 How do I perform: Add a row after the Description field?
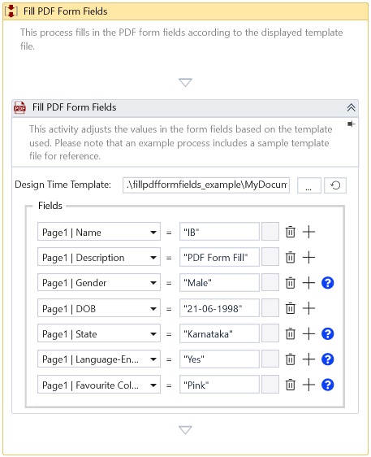[x=308, y=257]
